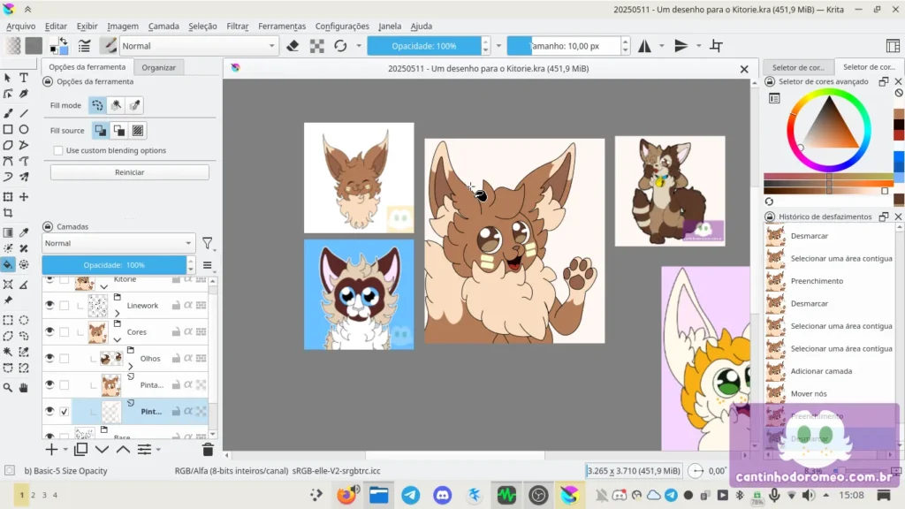Open layers panel options hamburger menu
This screenshot has height=509, width=905.
(x=207, y=265)
